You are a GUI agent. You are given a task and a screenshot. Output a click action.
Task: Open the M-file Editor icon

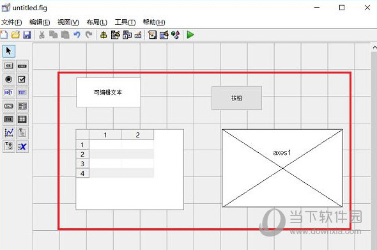pos(153,35)
